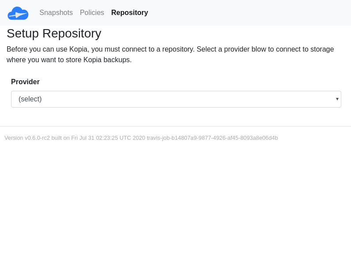The width and height of the screenshot is (351, 254).
Task: Click the version build info footer text
Action: tap(141, 138)
